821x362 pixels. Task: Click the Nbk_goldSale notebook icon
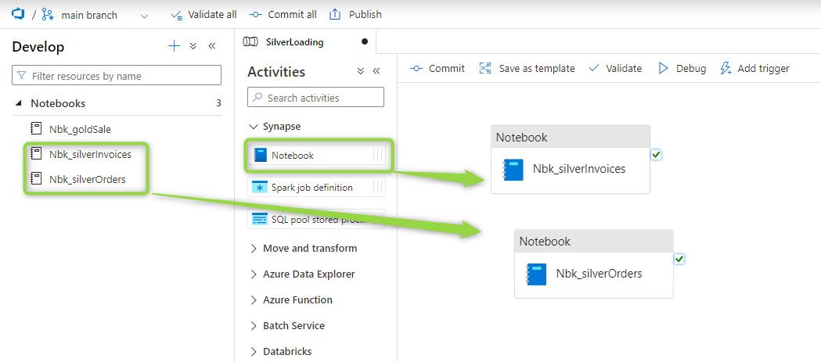pyautogui.click(x=36, y=129)
